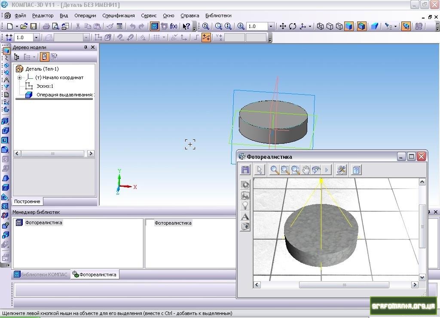Viewport: 440px width, 318px height.
Task: Switch to the Библиотеки КОМПАС tab
Action: coord(41,275)
